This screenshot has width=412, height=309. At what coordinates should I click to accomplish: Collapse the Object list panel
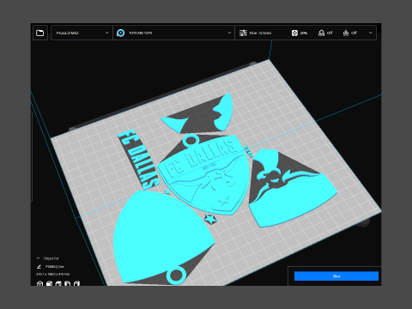point(39,258)
